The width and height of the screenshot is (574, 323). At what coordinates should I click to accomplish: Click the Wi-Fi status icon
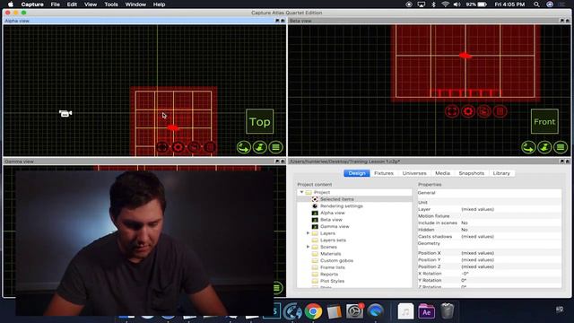445,4
